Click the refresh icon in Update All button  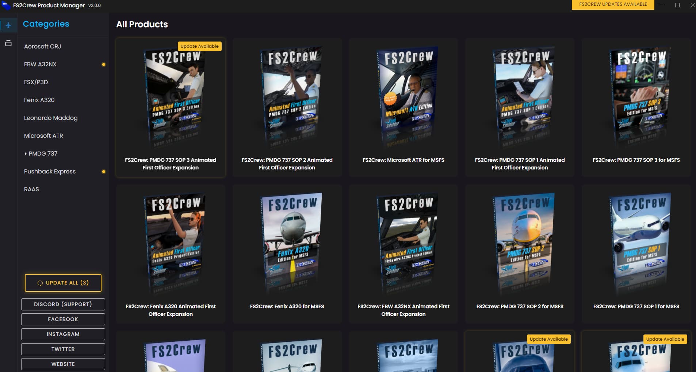[40, 283]
